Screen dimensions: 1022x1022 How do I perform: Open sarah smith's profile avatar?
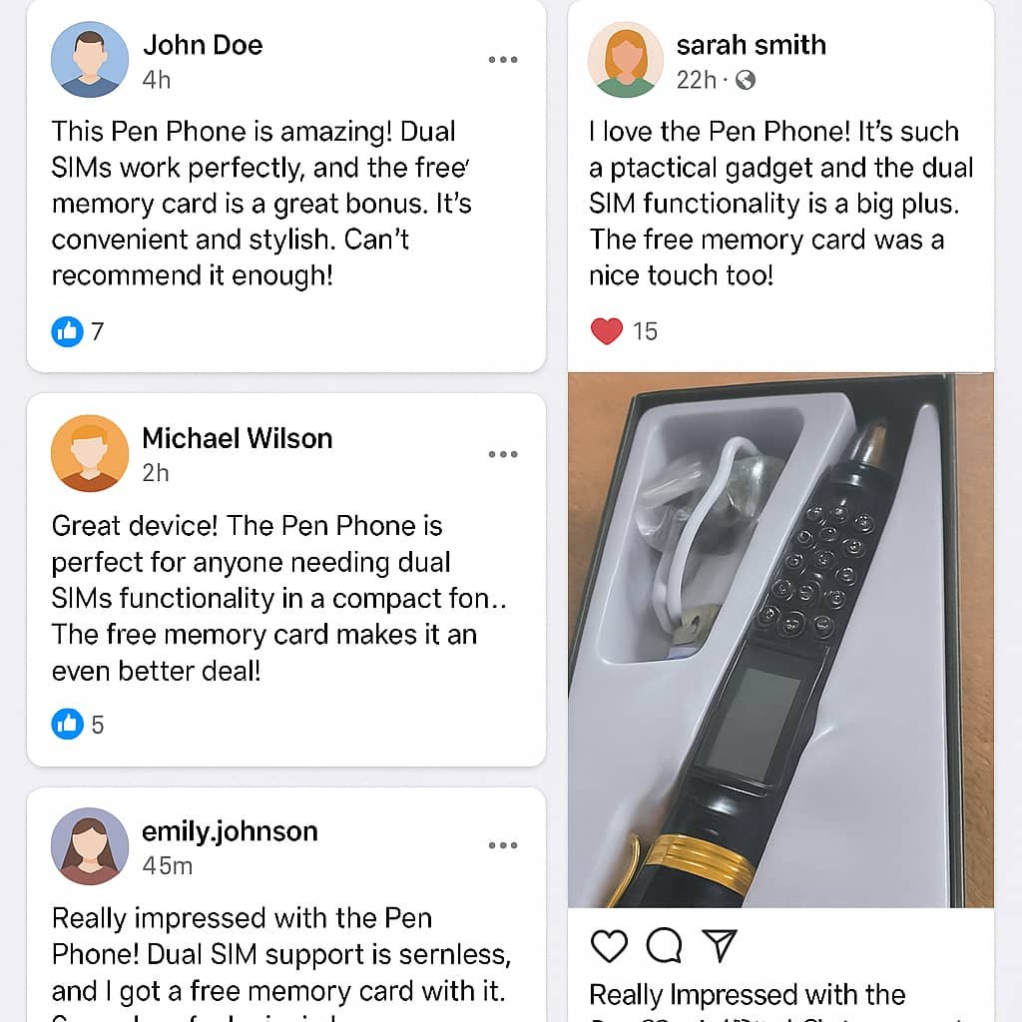[x=625, y=59]
